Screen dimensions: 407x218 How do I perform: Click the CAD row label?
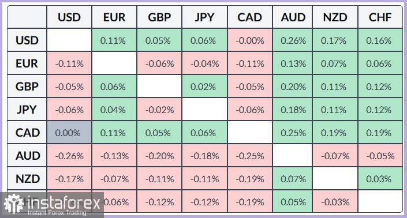pyautogui.click(x=27, y=133)
